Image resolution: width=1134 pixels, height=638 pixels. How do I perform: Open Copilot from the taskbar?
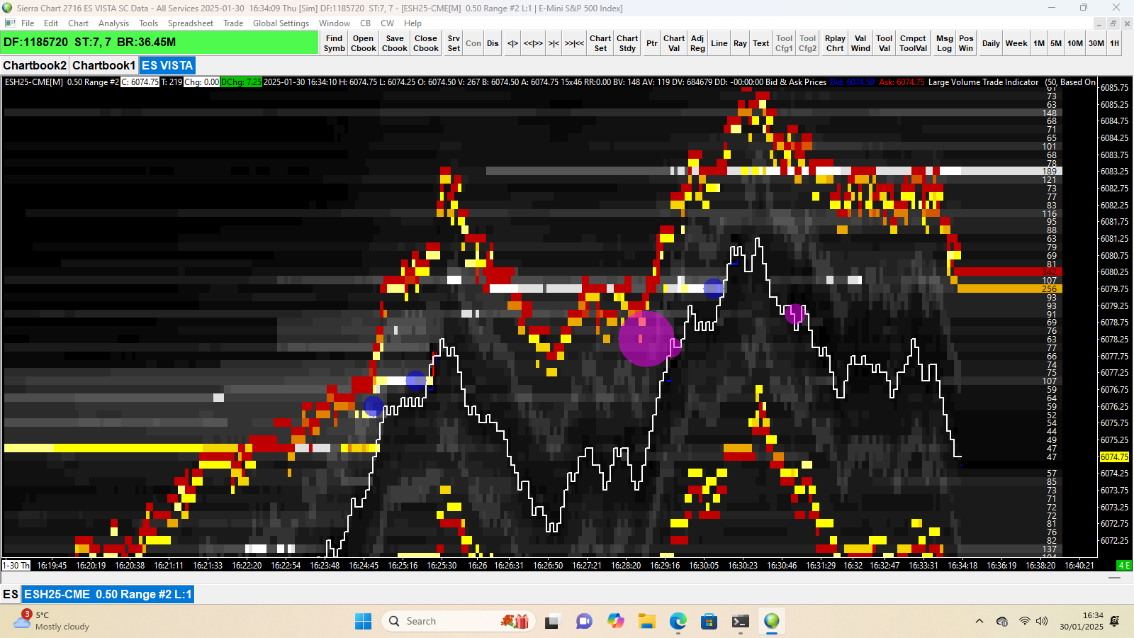coord(615,622)
